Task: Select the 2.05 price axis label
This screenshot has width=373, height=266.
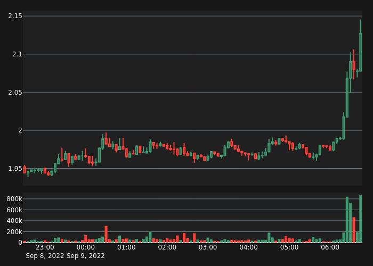Action: pos(15,93)
